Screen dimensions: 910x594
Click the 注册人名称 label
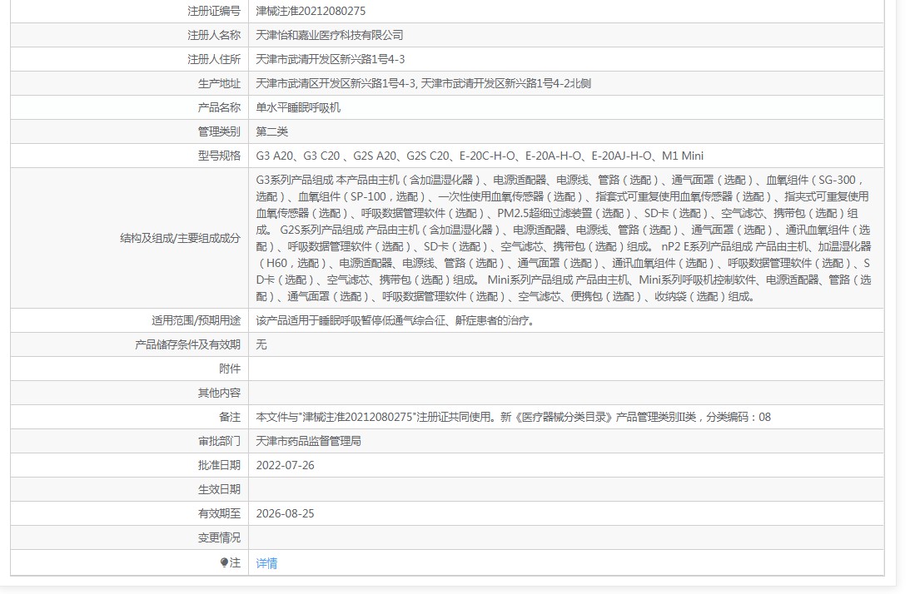[x=214, y=36]
